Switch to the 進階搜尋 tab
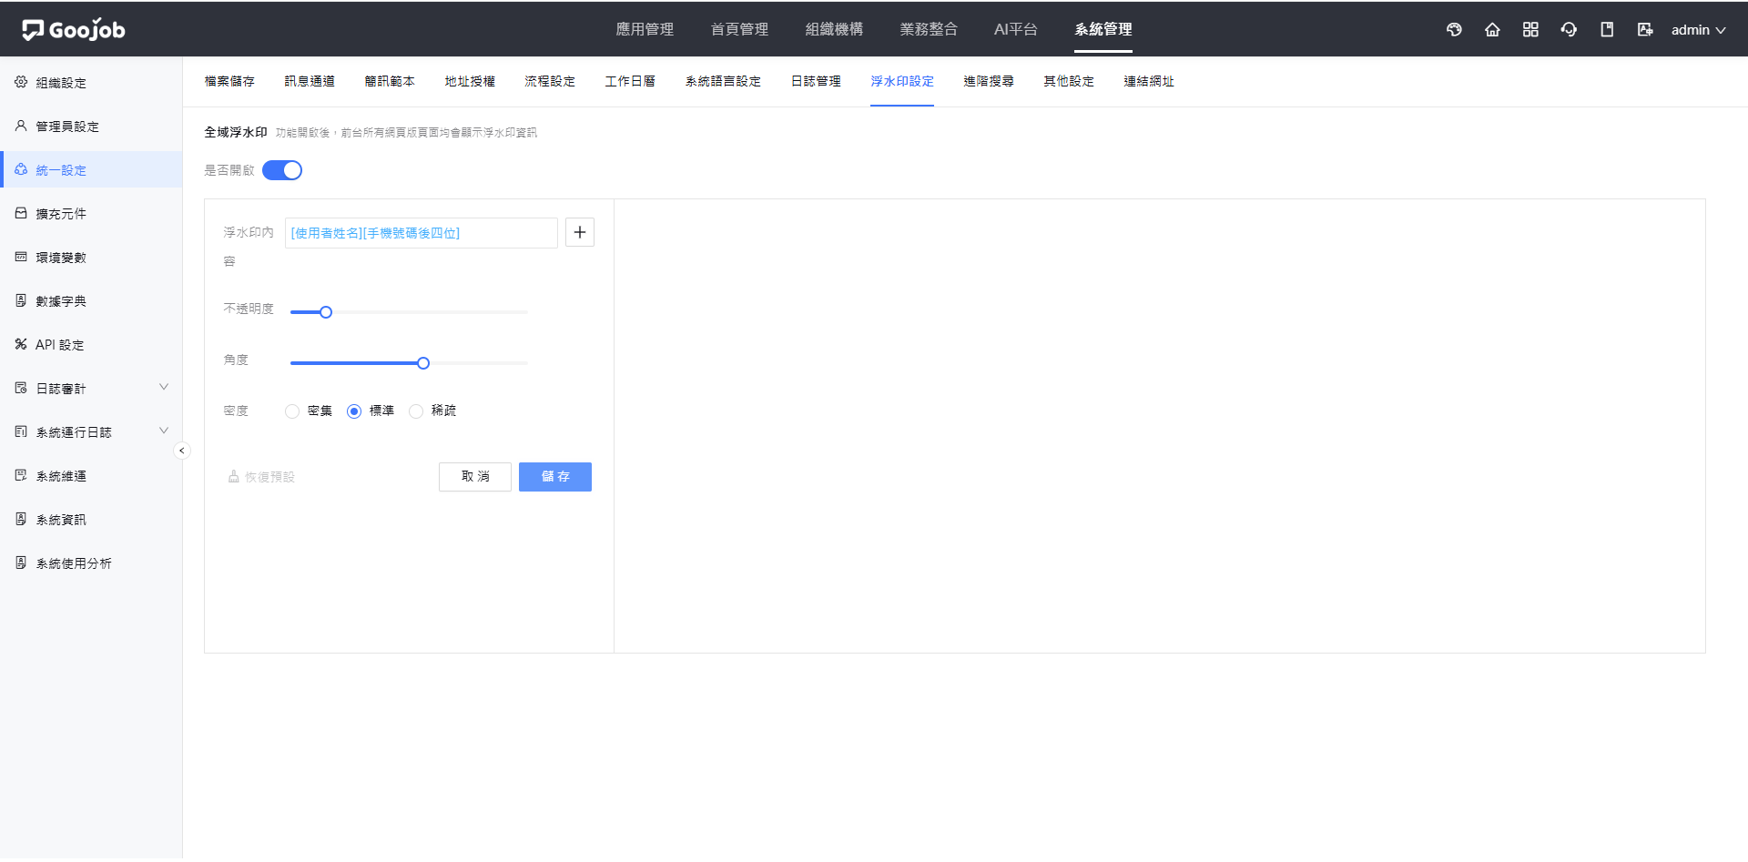This screenshot has height=862, width=1748. (x=989, y=81)
